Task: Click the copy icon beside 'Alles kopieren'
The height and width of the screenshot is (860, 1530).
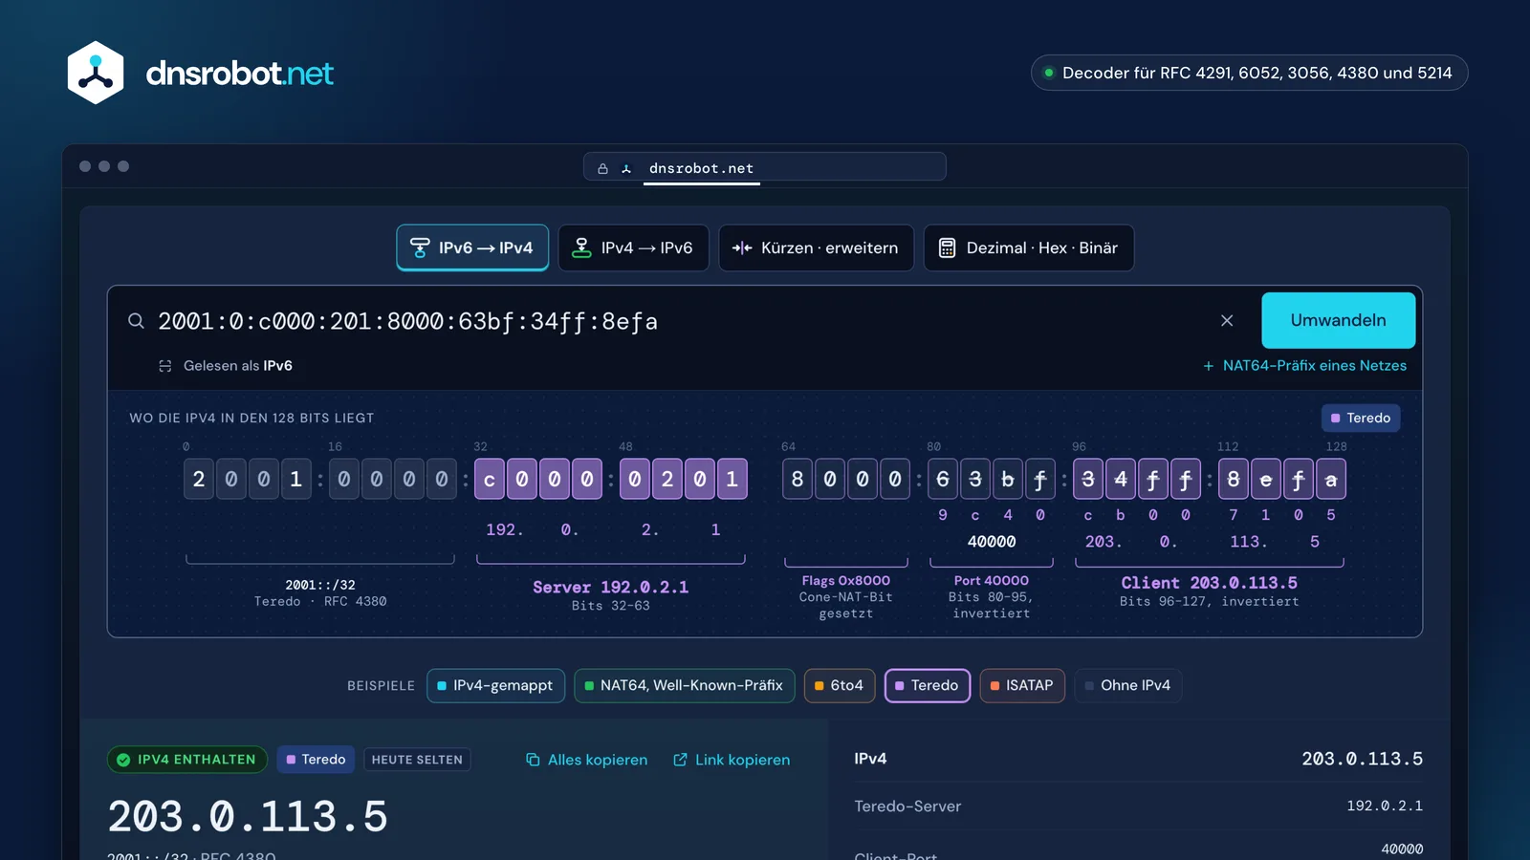Action: click(533, 760)
